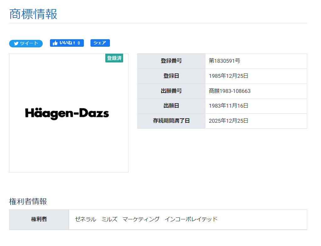Select registration date 1985年12月25日
Screen dimensions: 321x246
228,76
